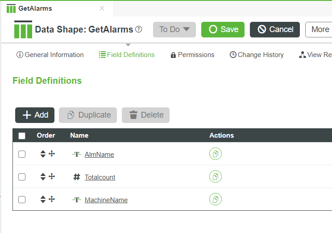Image resolution: width=332 pixels, height=233 pixels.
Task: Add a new field definition
Action: coord(35,115)
